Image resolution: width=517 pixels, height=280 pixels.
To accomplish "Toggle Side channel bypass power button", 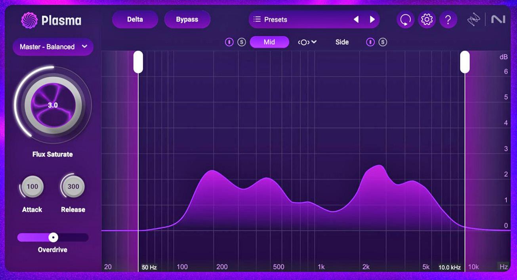I will pyautogui.click(x=370, y=42).
